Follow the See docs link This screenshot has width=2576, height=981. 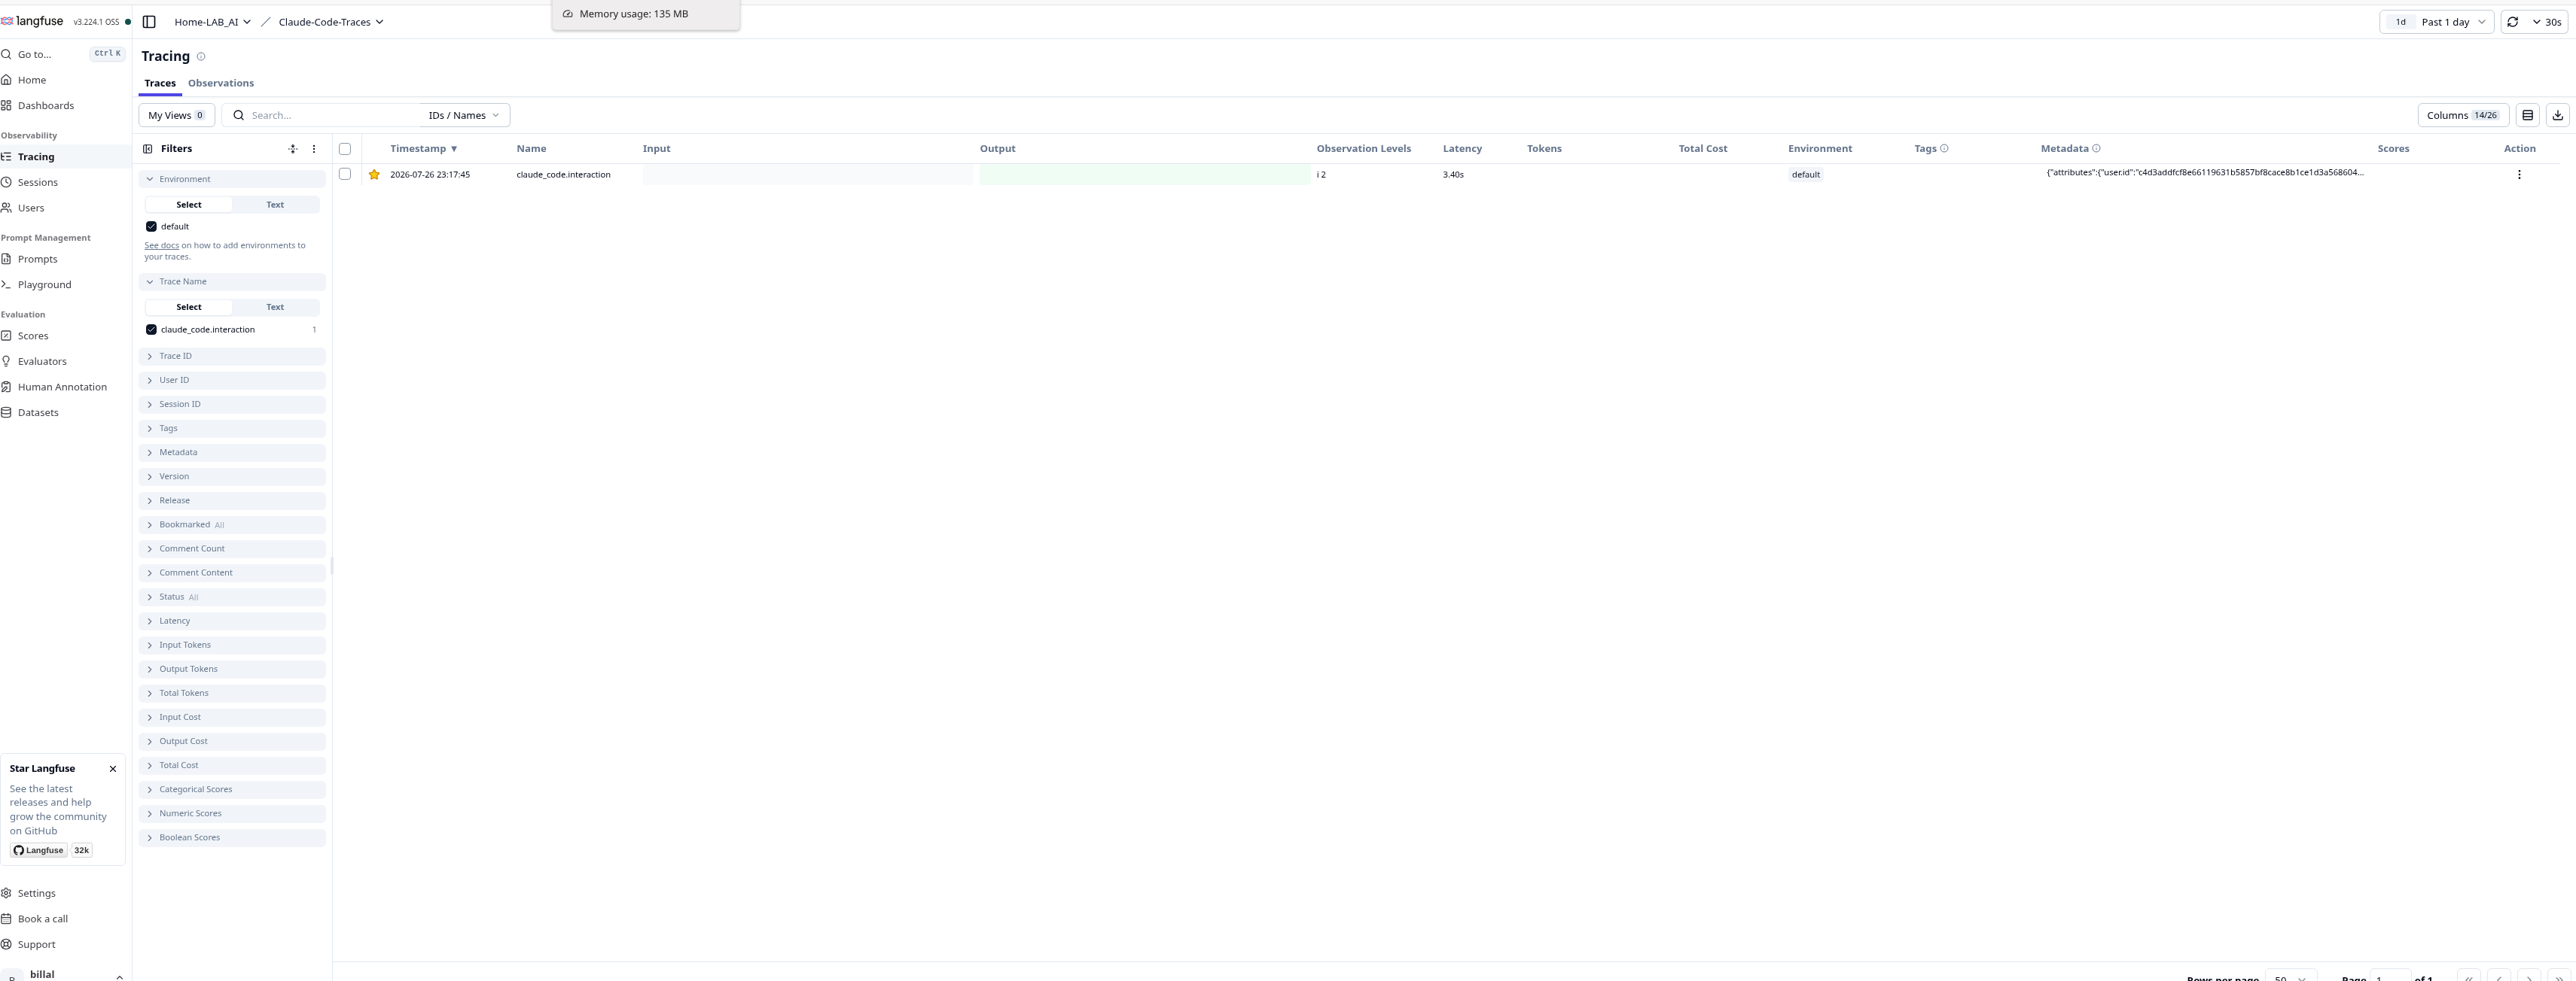coord(162,246)
